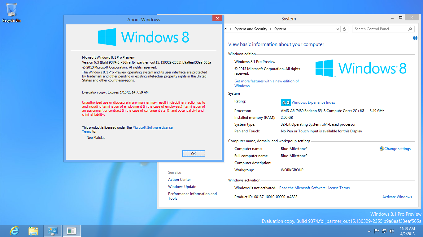Open the Windows Experience Index link
423x237 pixels.
(313, 102)
